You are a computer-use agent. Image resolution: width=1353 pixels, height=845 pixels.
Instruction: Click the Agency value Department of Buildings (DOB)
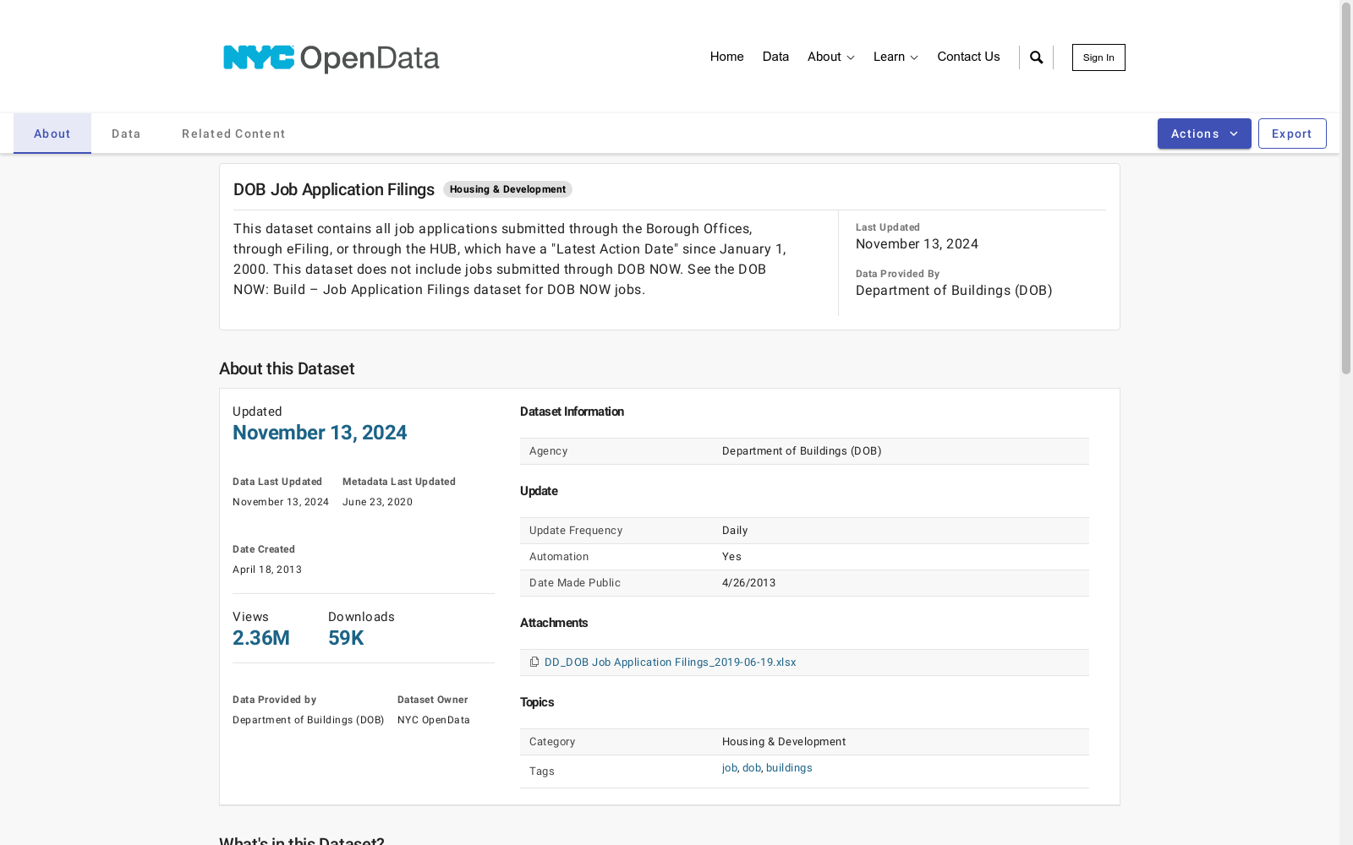(x=802, y=451)
